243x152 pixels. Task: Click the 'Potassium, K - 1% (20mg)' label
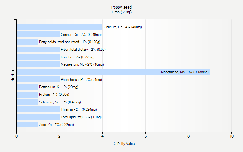click(59, 87)
